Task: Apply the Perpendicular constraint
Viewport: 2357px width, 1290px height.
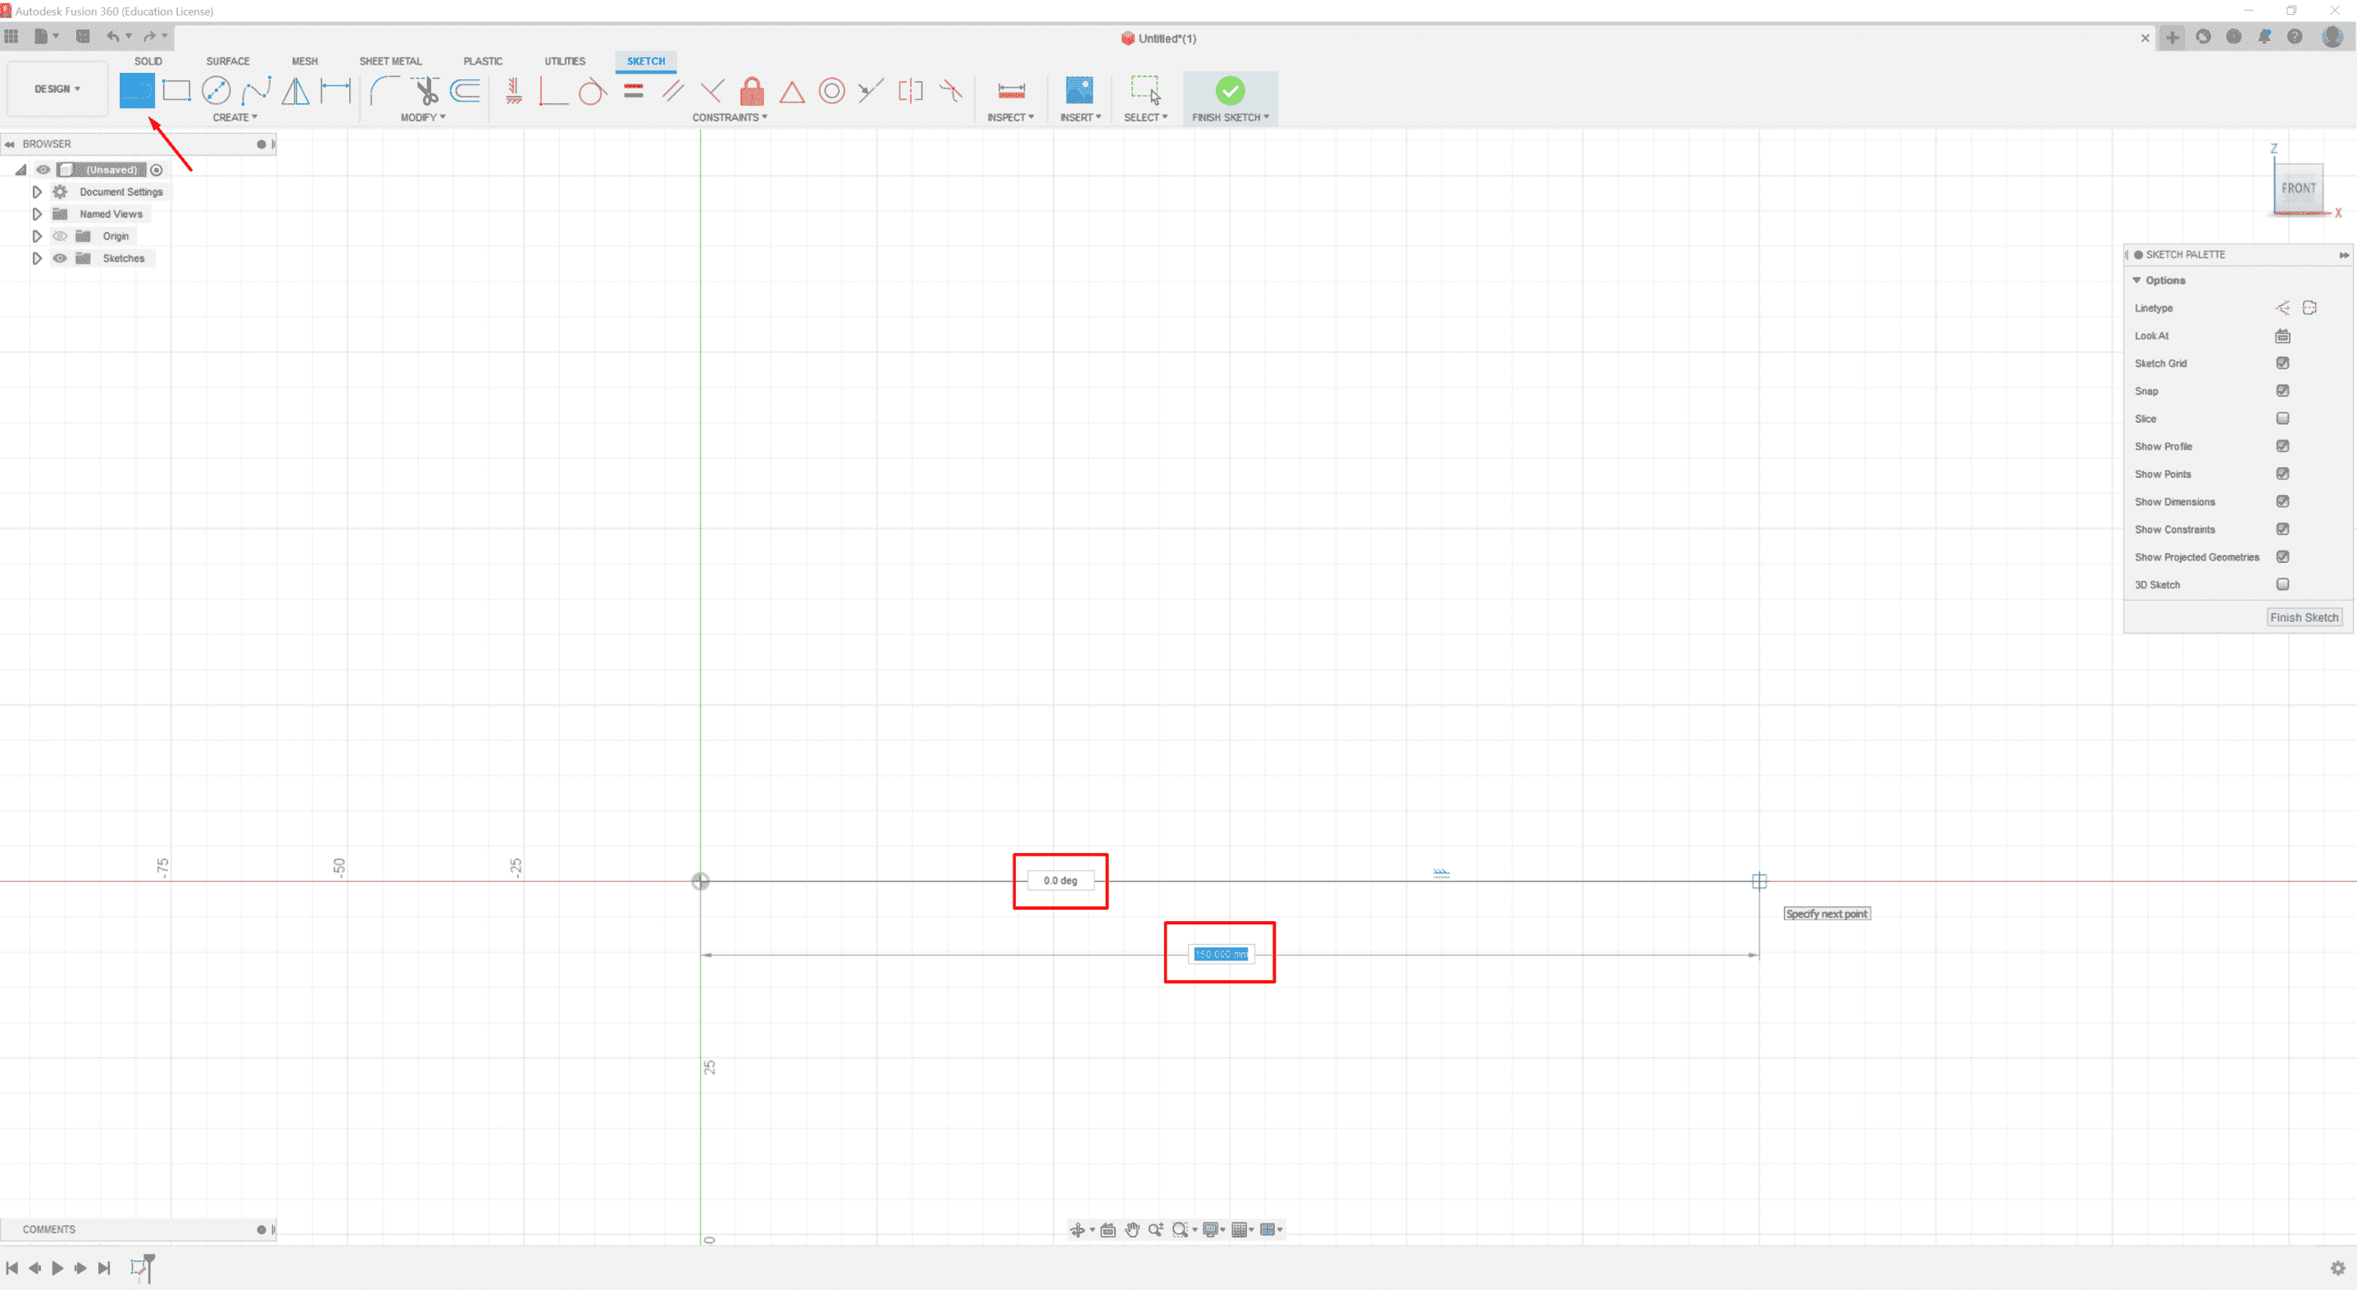Action: [712, 91]
